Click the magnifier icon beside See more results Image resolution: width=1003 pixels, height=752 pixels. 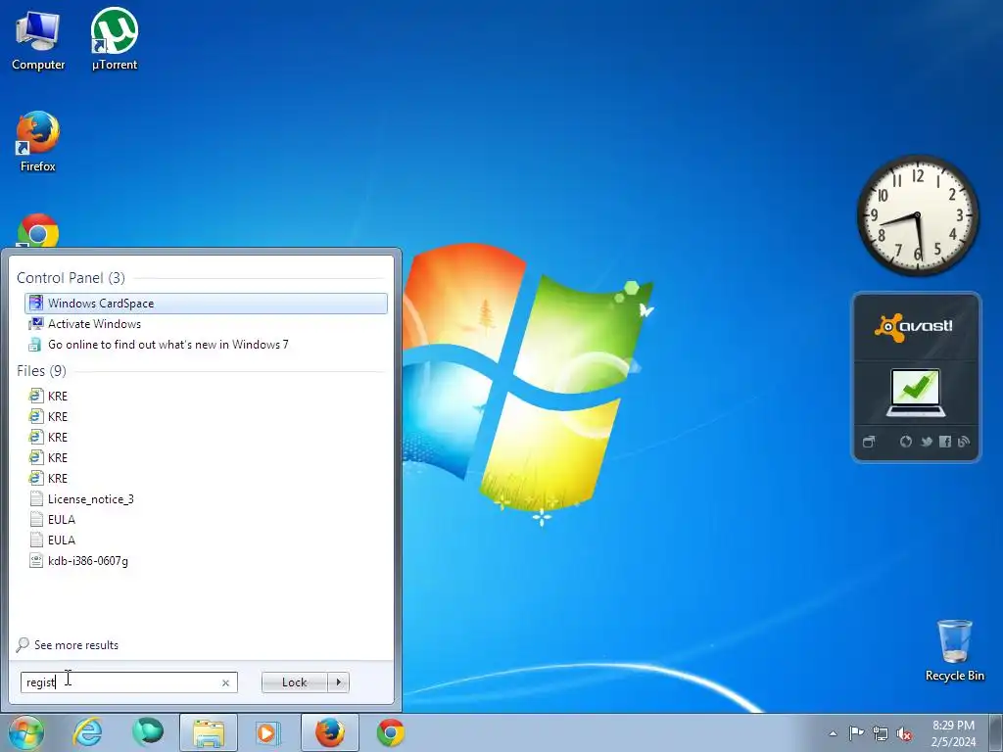[24, 644]
